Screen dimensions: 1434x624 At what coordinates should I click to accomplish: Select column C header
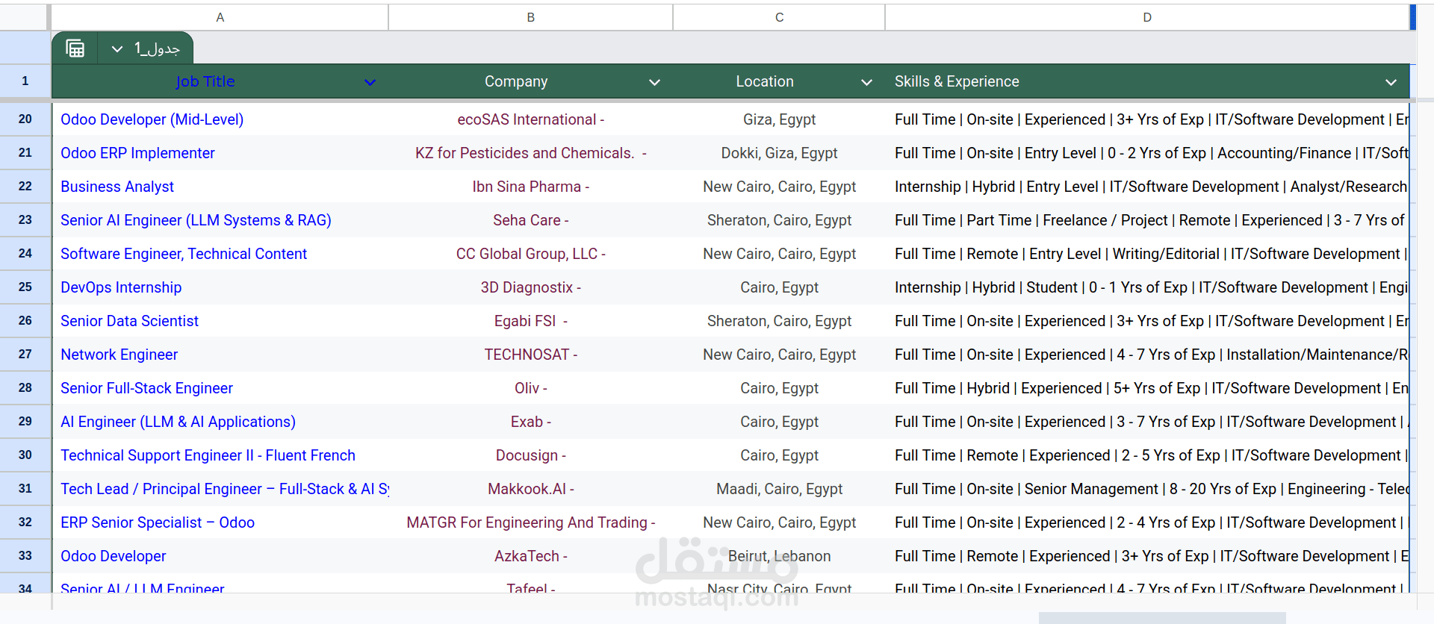pyautogui.click(x=779, y=17)
